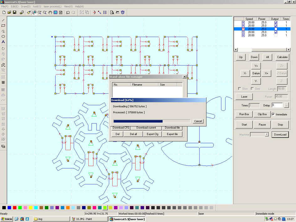Select the polyline tool in left toolbar
Viewport: 296px width, 222px height.
pos(3,31)
